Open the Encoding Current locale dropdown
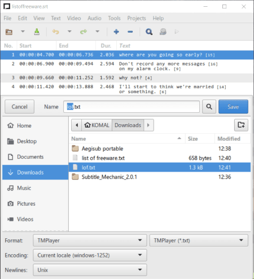254x279 pixels. tap(90, 255)
